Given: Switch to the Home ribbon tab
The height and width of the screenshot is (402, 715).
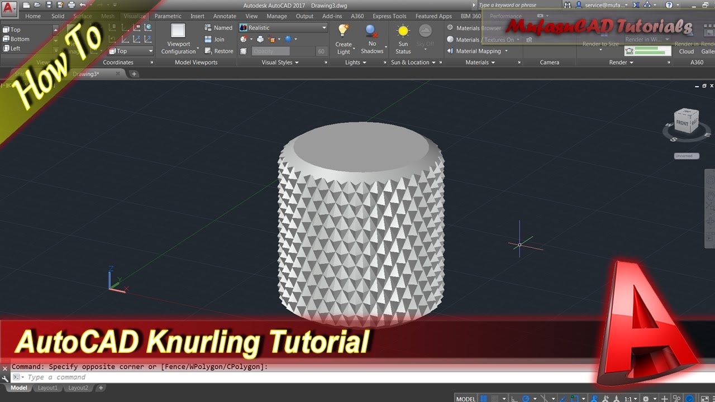Looking at the screenshot, I should (33, 16).
